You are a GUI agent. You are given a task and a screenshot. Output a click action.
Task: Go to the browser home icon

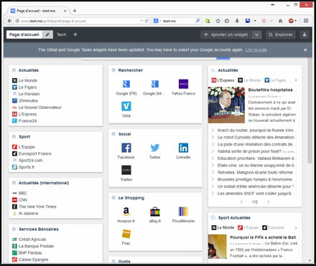pyautogui.click(x=280, y=21)
